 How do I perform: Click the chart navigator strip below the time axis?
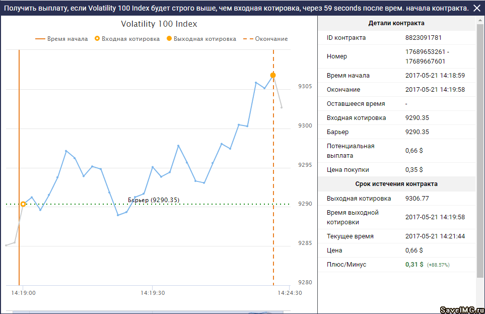point(151,311)
